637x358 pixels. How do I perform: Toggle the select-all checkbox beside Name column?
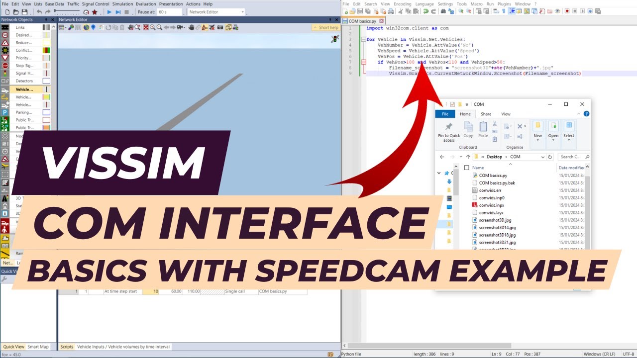[467, 168]
